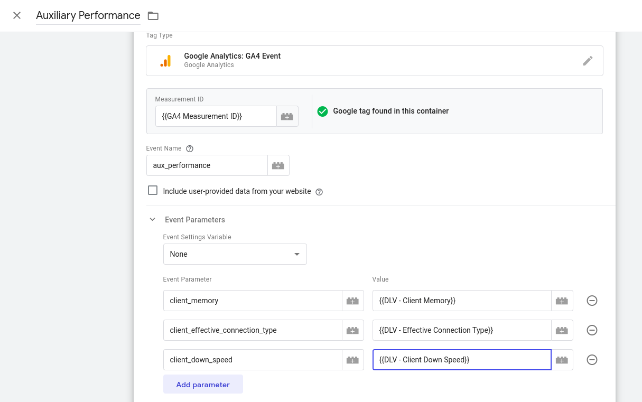Collapse the Event Parameters section
This screenshot has width=642, height=402.
tap(153, 219)
